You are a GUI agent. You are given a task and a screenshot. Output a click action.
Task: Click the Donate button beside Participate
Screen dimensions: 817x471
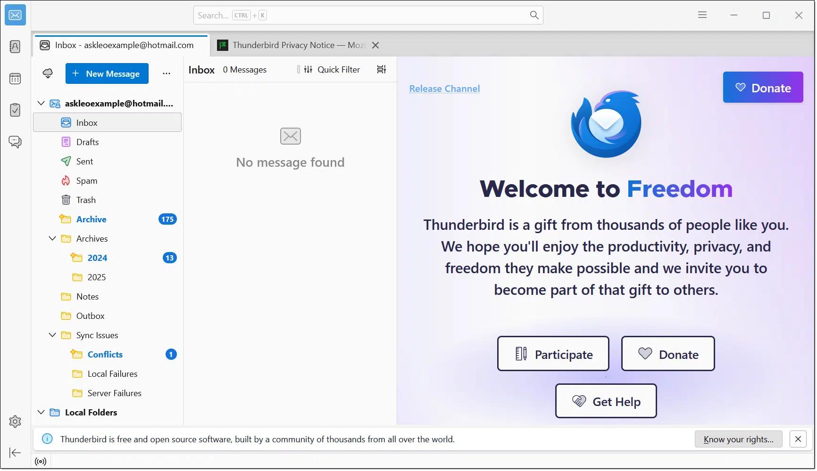pyautogui.click(x=668, y=354)
